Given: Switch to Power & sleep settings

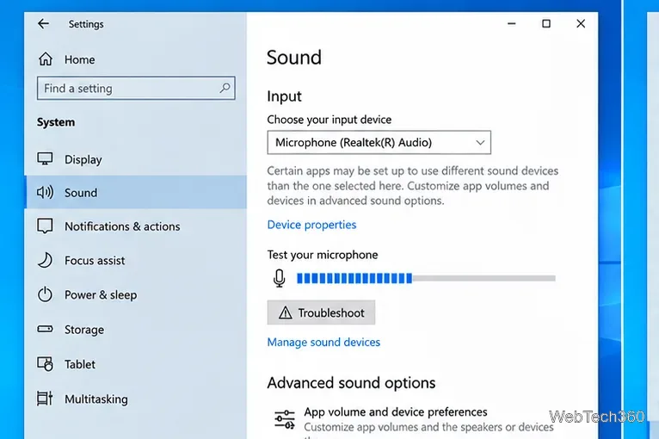Looking at the screenshot, I should coord(135,294).
